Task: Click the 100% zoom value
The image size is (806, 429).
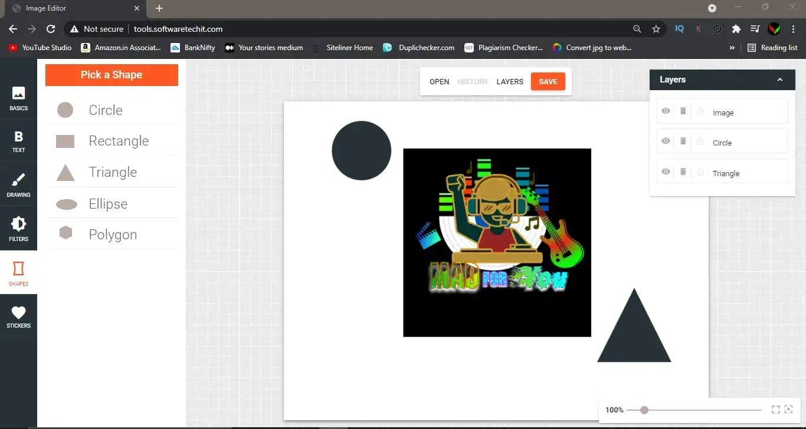Action: click(x=614, y=410)
